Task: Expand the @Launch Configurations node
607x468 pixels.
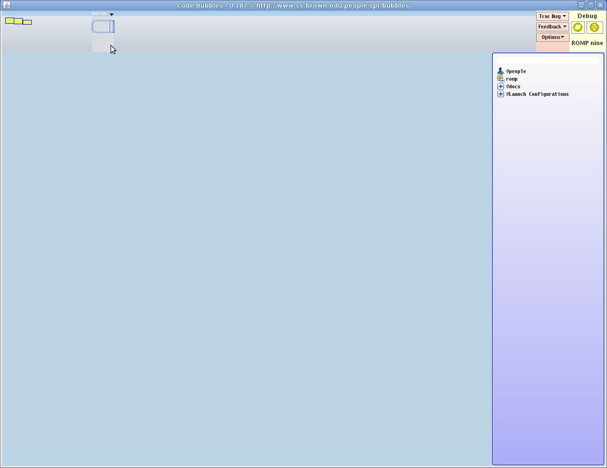Action: point(500,94)
